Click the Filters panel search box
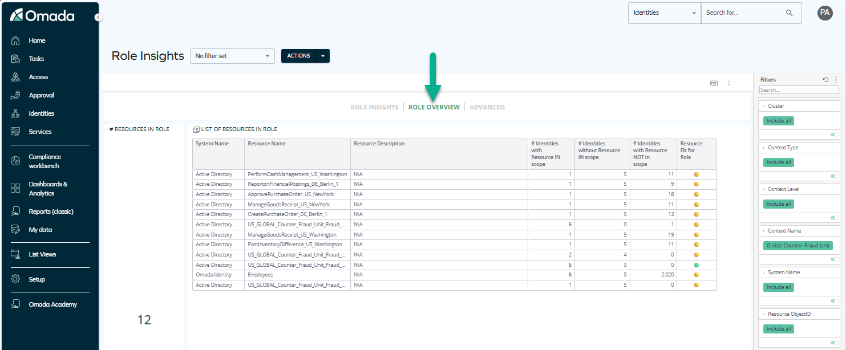 pyautogui.click(x=799, y=90)
